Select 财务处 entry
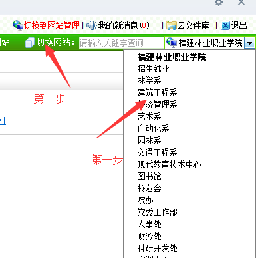 (x=150, y=236)
